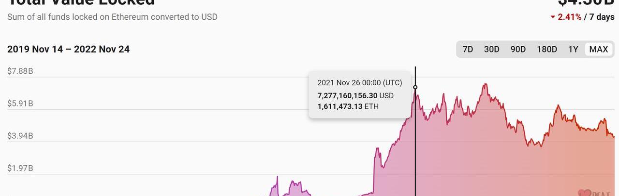The image size is (619, 196).
Task: Click the 2.41% weekly change value
Action: [570, 17]
